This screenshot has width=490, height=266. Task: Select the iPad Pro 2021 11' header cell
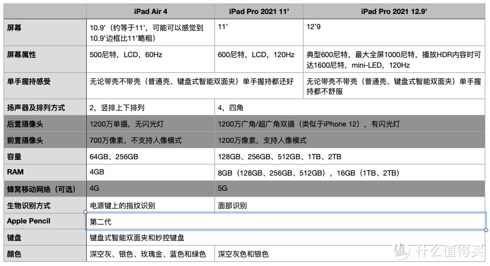[259, 12]
